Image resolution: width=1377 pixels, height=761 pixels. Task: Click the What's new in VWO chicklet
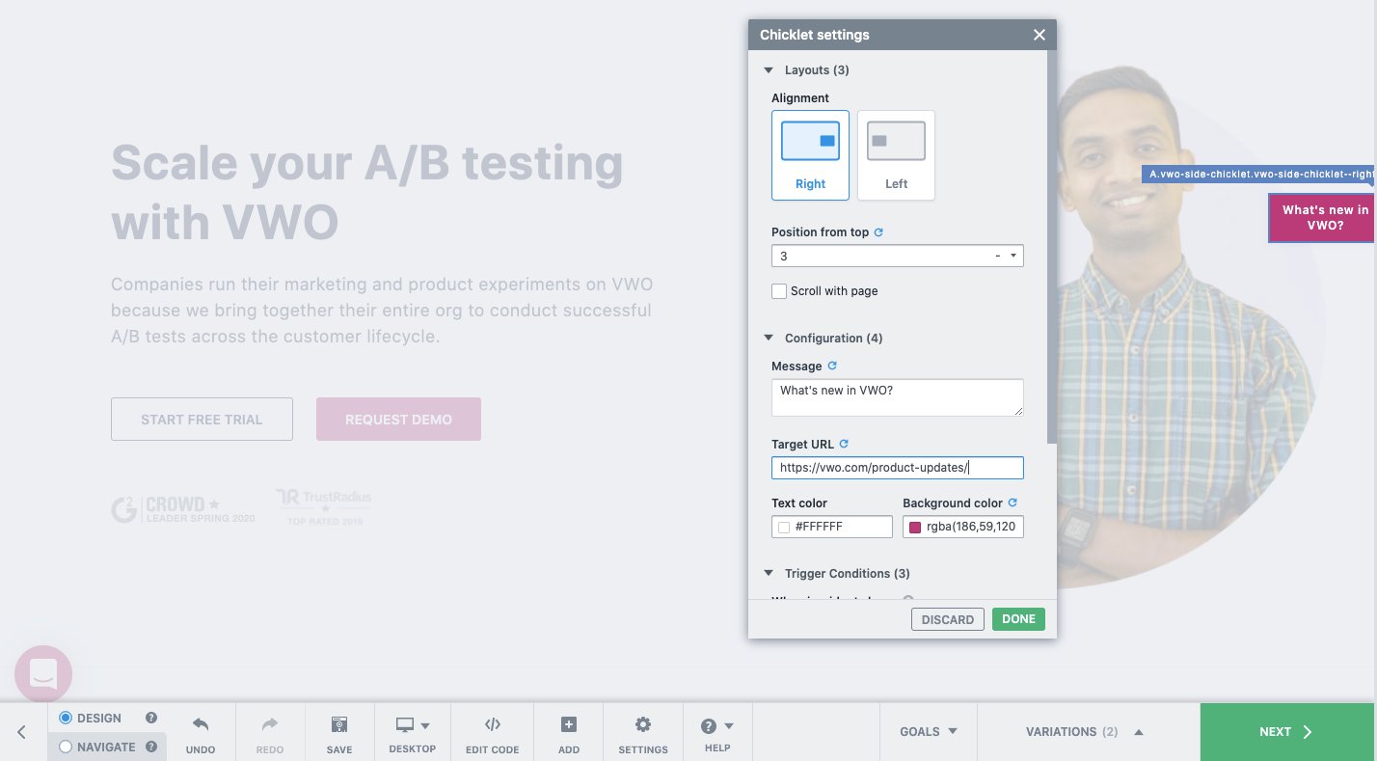pyautogui.click(x=1323, y=217)
